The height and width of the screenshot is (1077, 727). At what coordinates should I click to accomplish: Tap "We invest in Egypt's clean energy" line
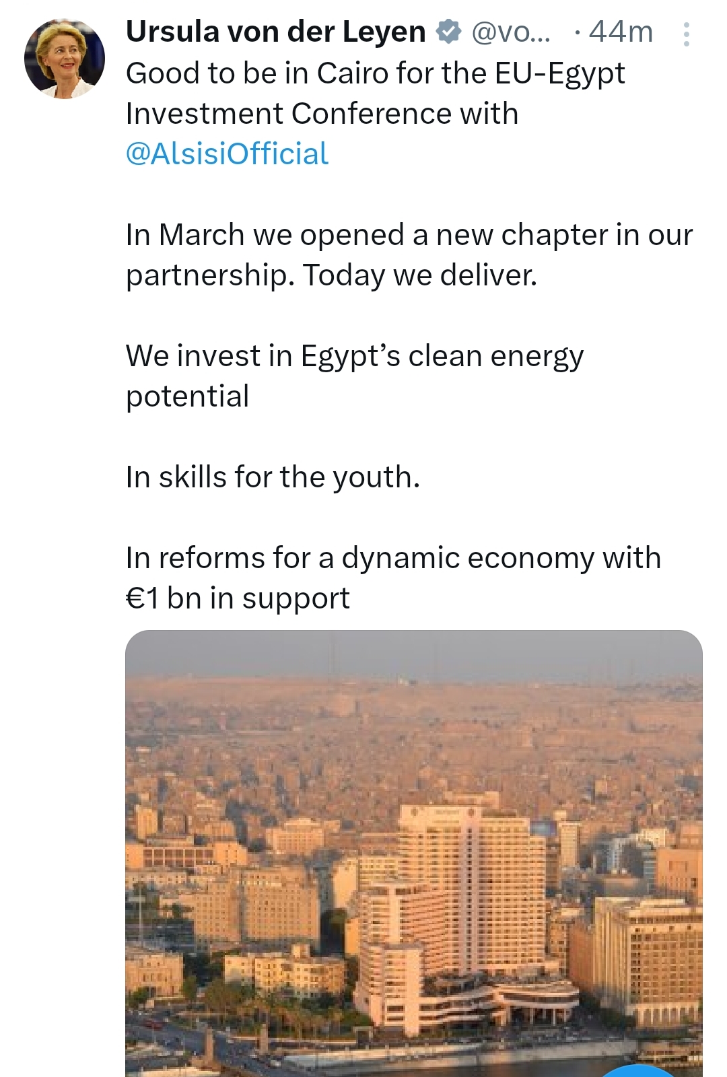pos(354,355)
